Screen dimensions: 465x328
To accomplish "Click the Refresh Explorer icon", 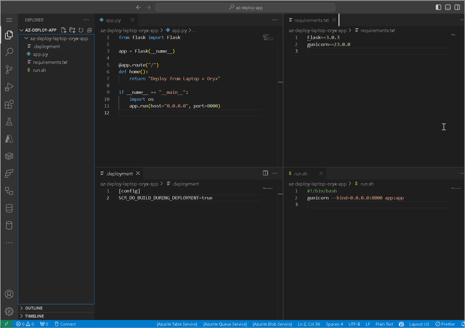I will point(81,30).
